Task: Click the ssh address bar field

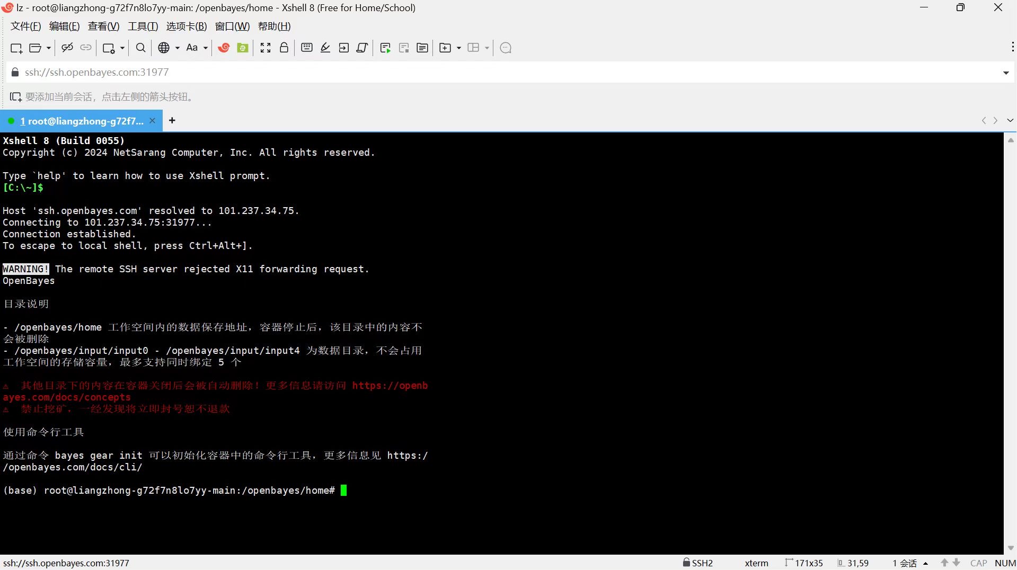Action: (x=477, y=73)
